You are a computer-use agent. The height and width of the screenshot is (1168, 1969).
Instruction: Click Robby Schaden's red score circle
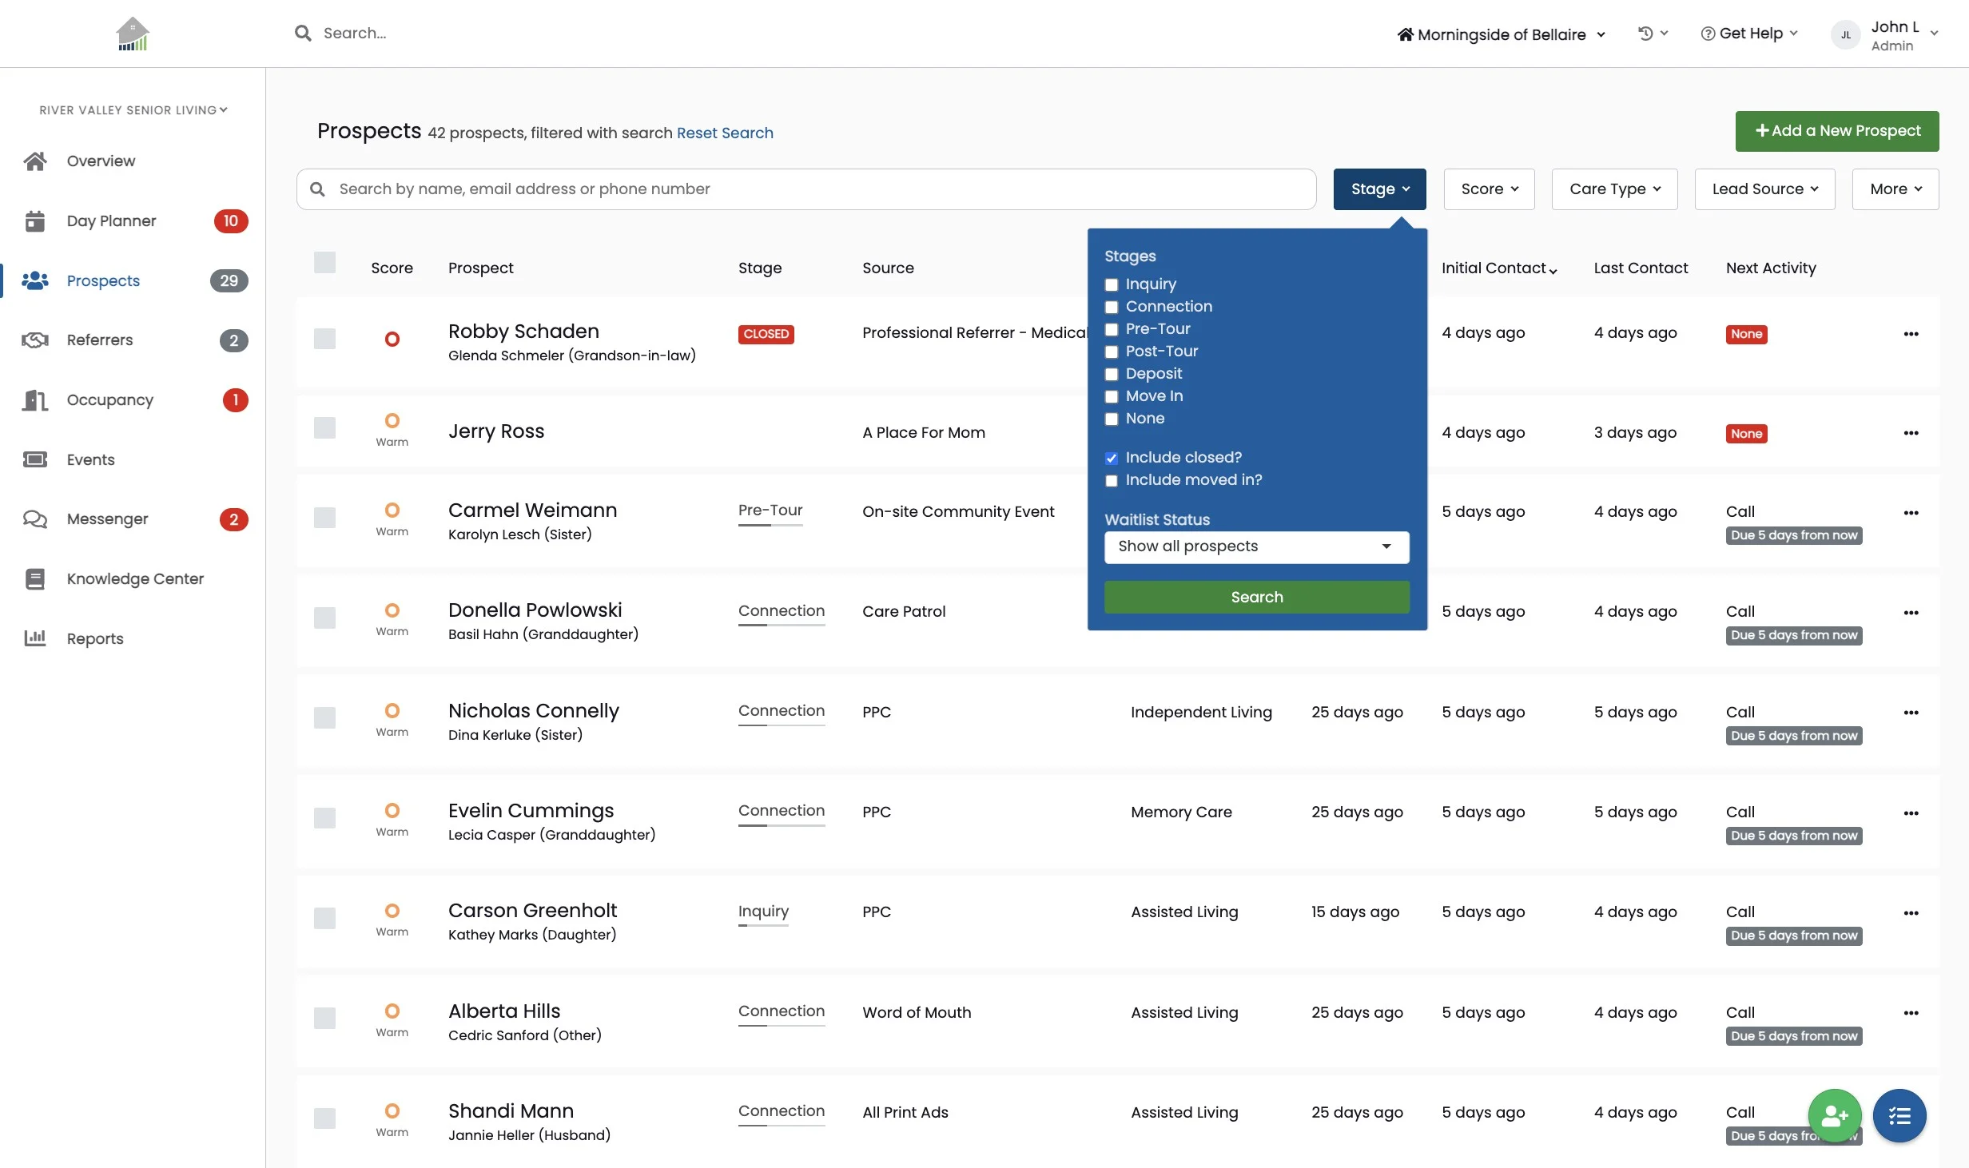pyautogui.click(x=392, y=340)
